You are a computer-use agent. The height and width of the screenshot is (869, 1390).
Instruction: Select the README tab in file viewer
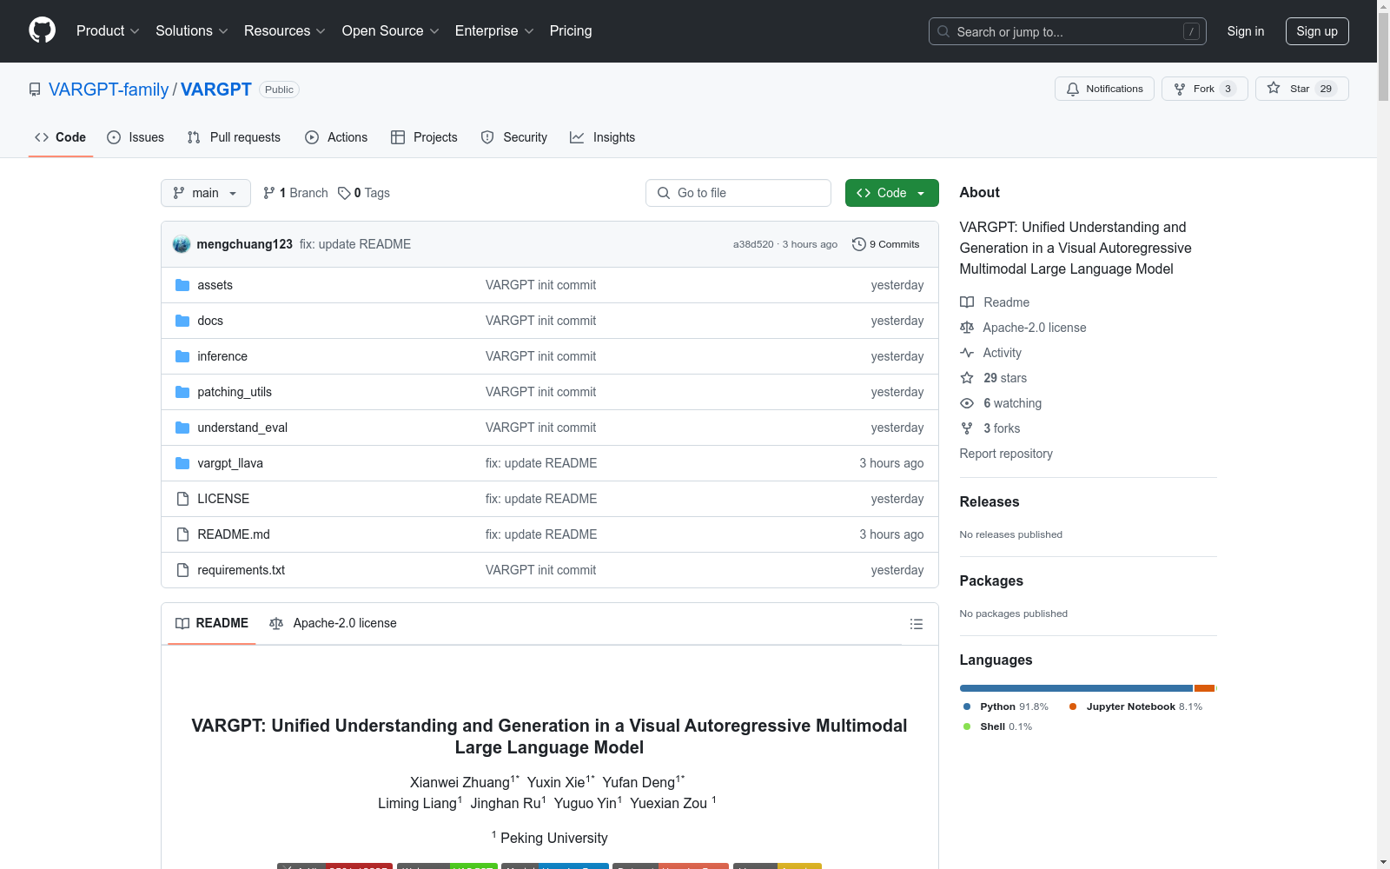[212, 623]
